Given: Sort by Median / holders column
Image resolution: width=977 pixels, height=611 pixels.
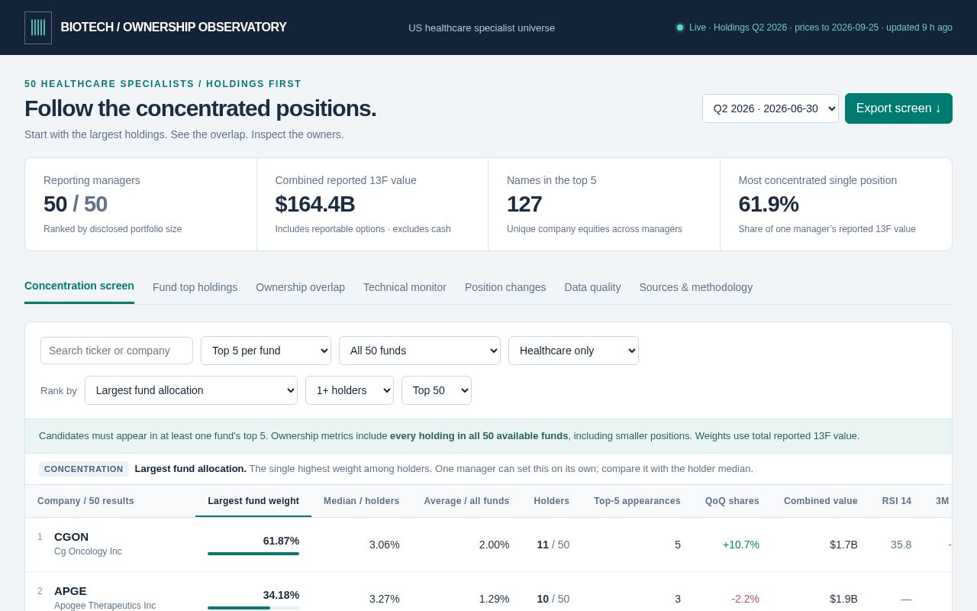Looking at the screenshot, I should pos(361,501).
